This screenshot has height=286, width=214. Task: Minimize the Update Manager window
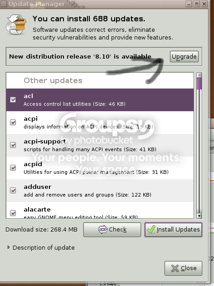[x=189, y=4]
